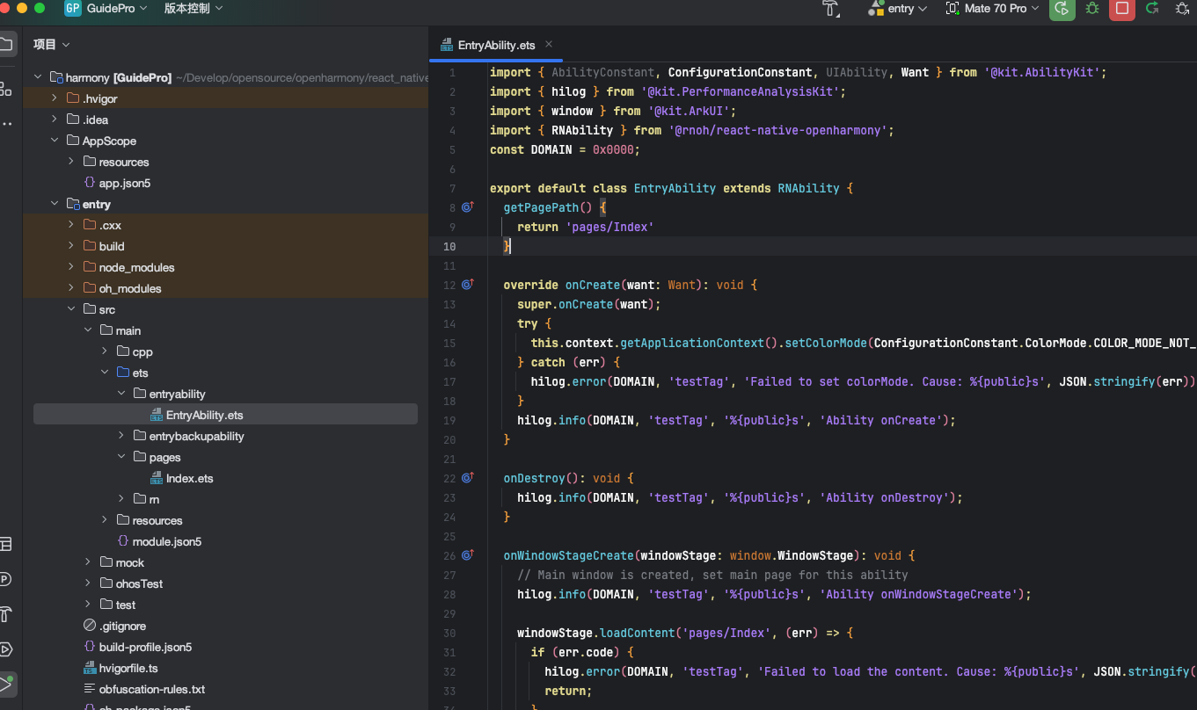
Task: Click the ETS file icon beside Index.ets
Action: tap(157, 478)
